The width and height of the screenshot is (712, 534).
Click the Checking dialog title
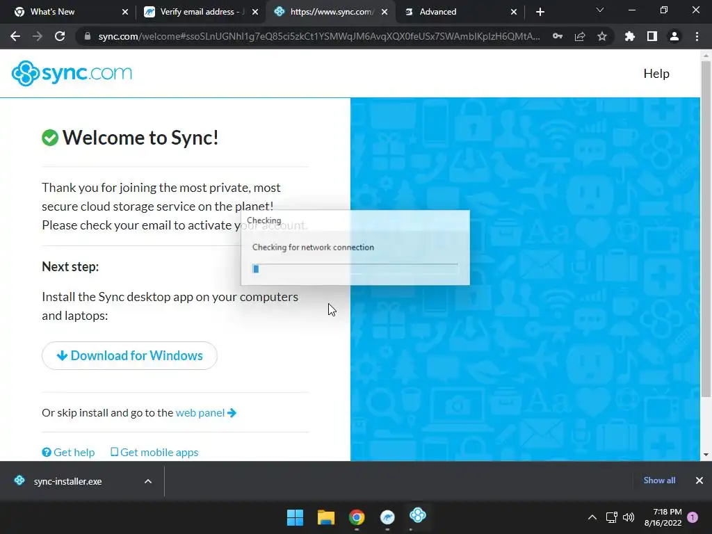(x=264, y=220)
